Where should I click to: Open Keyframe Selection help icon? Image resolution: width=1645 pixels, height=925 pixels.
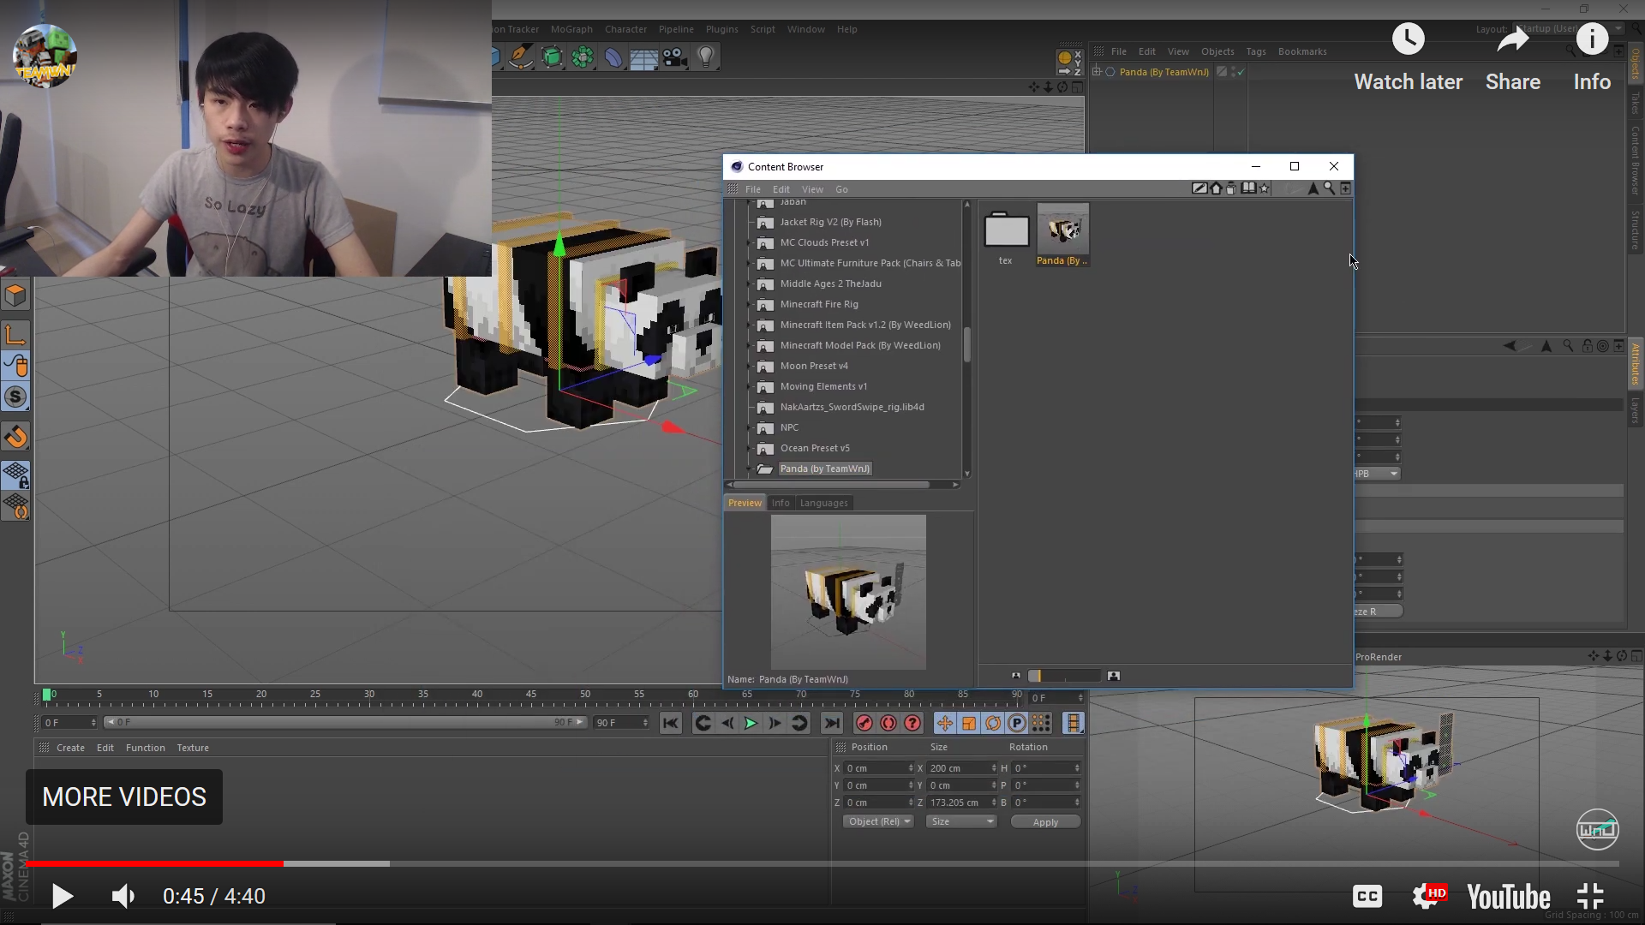pos(912,724)
